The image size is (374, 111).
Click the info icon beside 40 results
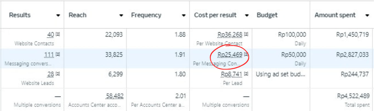point(58,35)
